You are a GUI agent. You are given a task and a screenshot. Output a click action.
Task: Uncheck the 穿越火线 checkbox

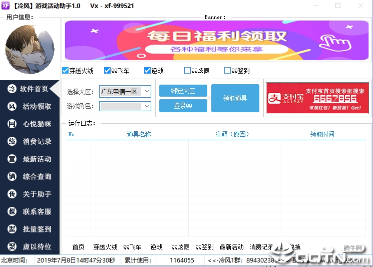tap(65, 71)
